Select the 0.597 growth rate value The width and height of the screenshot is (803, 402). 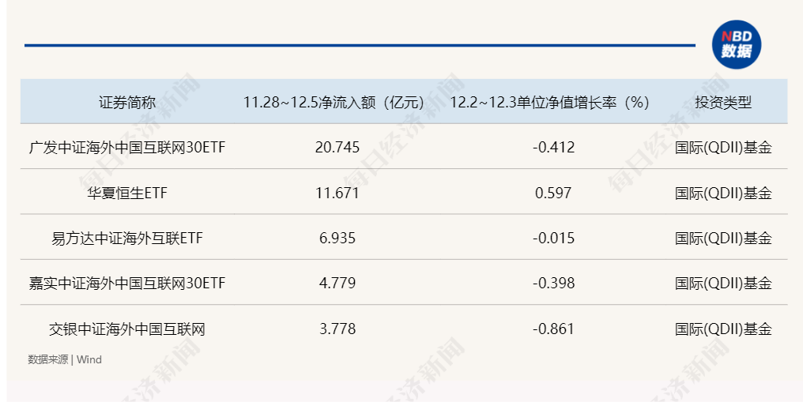[553, 193]
